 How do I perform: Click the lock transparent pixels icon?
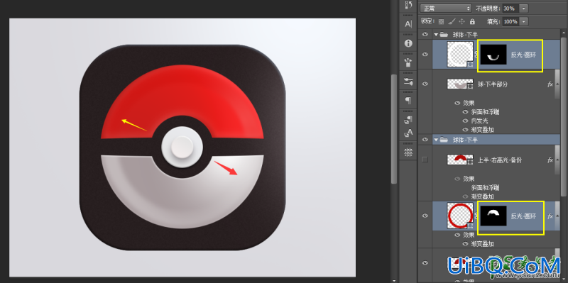(441, 21)
